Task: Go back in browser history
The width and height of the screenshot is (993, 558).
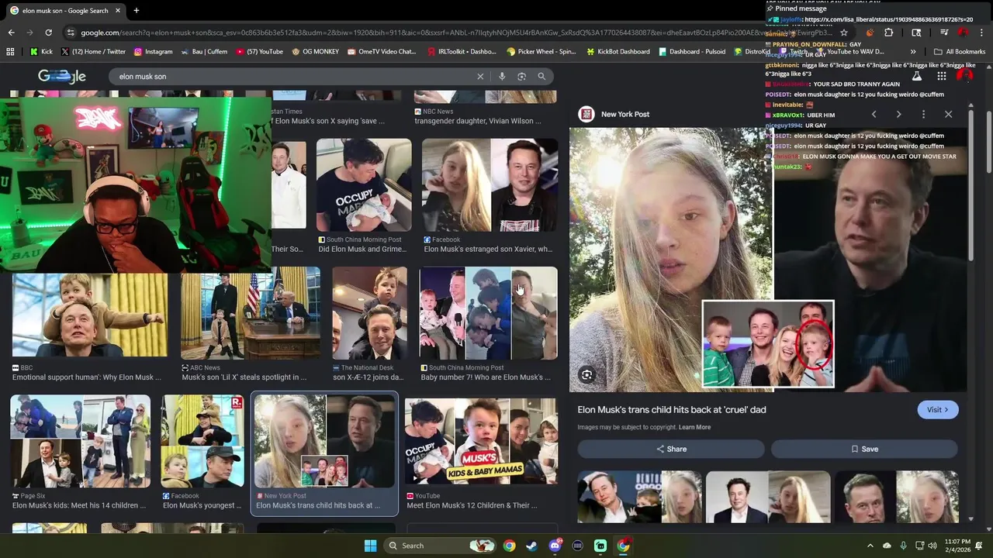Action: [11, 33]
